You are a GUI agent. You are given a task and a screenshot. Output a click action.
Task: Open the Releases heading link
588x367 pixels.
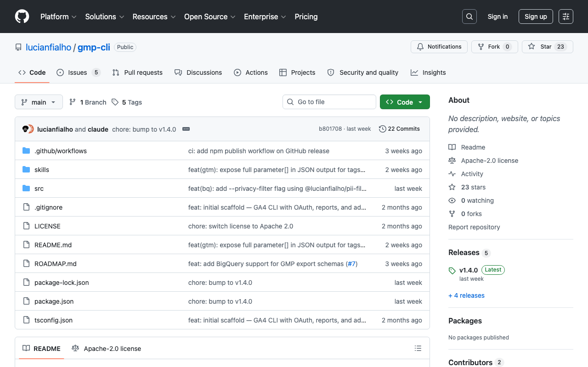pos(469,253)
